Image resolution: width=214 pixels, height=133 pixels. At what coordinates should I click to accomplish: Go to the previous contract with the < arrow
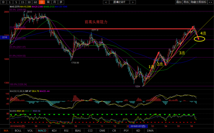[106, 2]
